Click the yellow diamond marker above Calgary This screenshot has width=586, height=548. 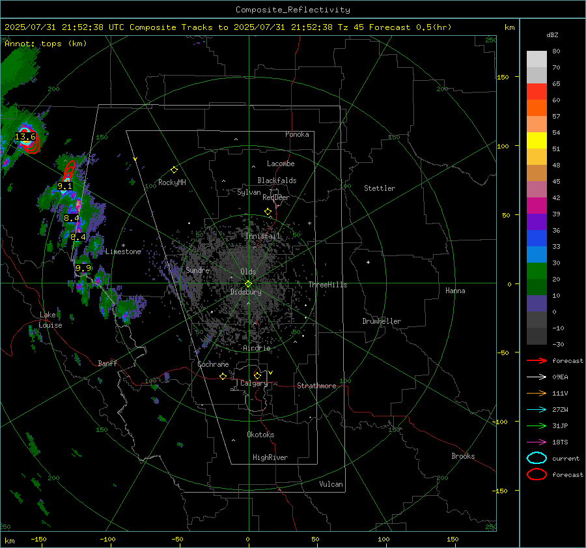[257, 375]
